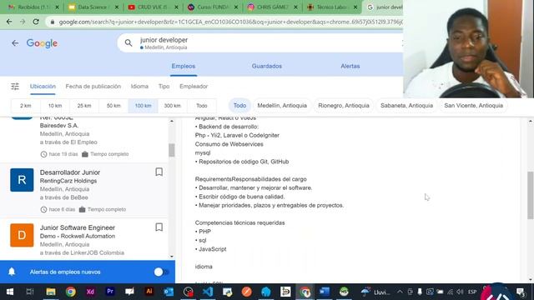Toggle new job alerts switch
Image resolution: width=534 pixels, height=300 pixels.
click(x=161, y=272)
